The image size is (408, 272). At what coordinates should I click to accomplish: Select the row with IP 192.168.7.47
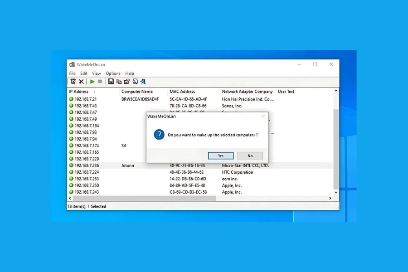coord(107,112)
